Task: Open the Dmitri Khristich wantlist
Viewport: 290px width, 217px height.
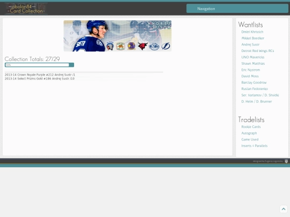Action: click(252, 32)
